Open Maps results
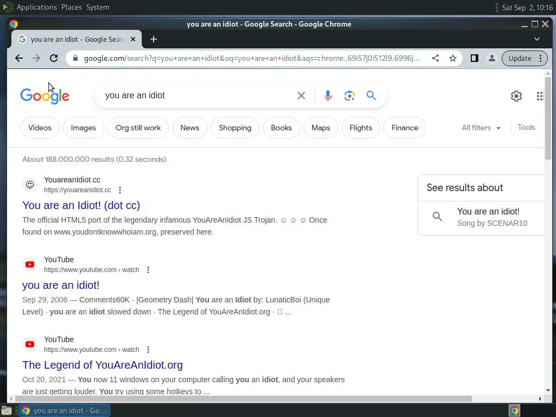This screenshot has height=417, width=556. click(x=320, y=128)
